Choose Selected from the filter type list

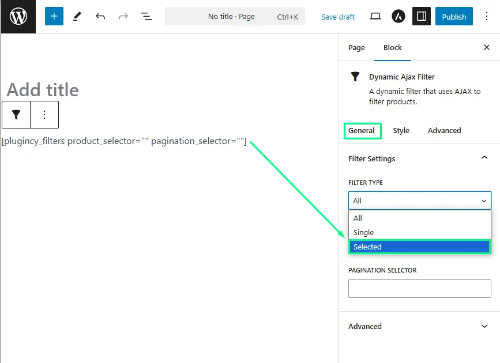coord(420,247)
